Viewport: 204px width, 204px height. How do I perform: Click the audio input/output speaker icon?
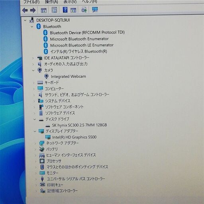(39, 64)
